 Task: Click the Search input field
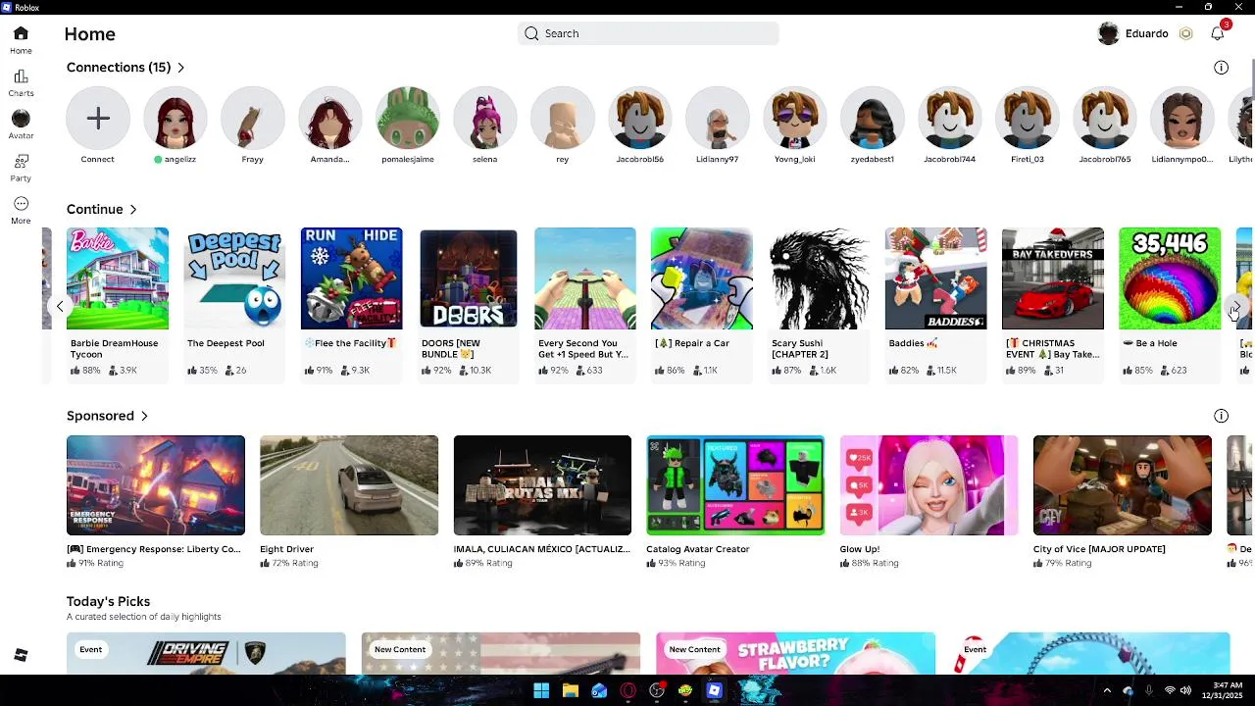pyautogui.click(x=648, y=33)
